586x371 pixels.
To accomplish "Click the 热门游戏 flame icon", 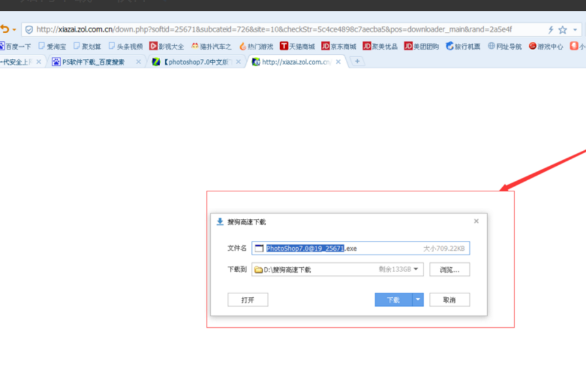I will (x=243, y=46).
